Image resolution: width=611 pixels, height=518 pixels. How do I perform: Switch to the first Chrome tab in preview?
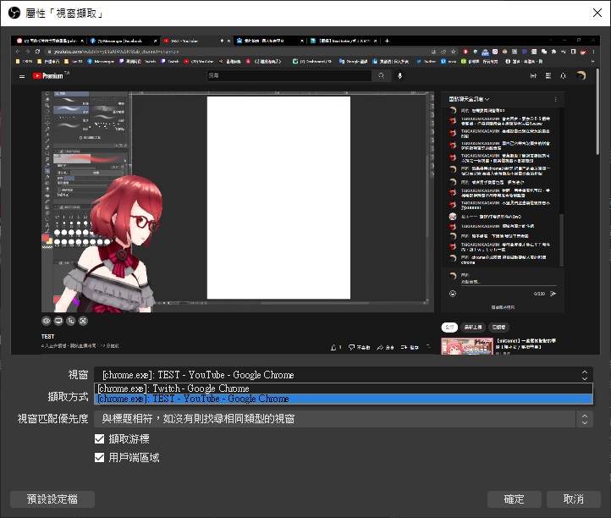(x=50, y=41)
